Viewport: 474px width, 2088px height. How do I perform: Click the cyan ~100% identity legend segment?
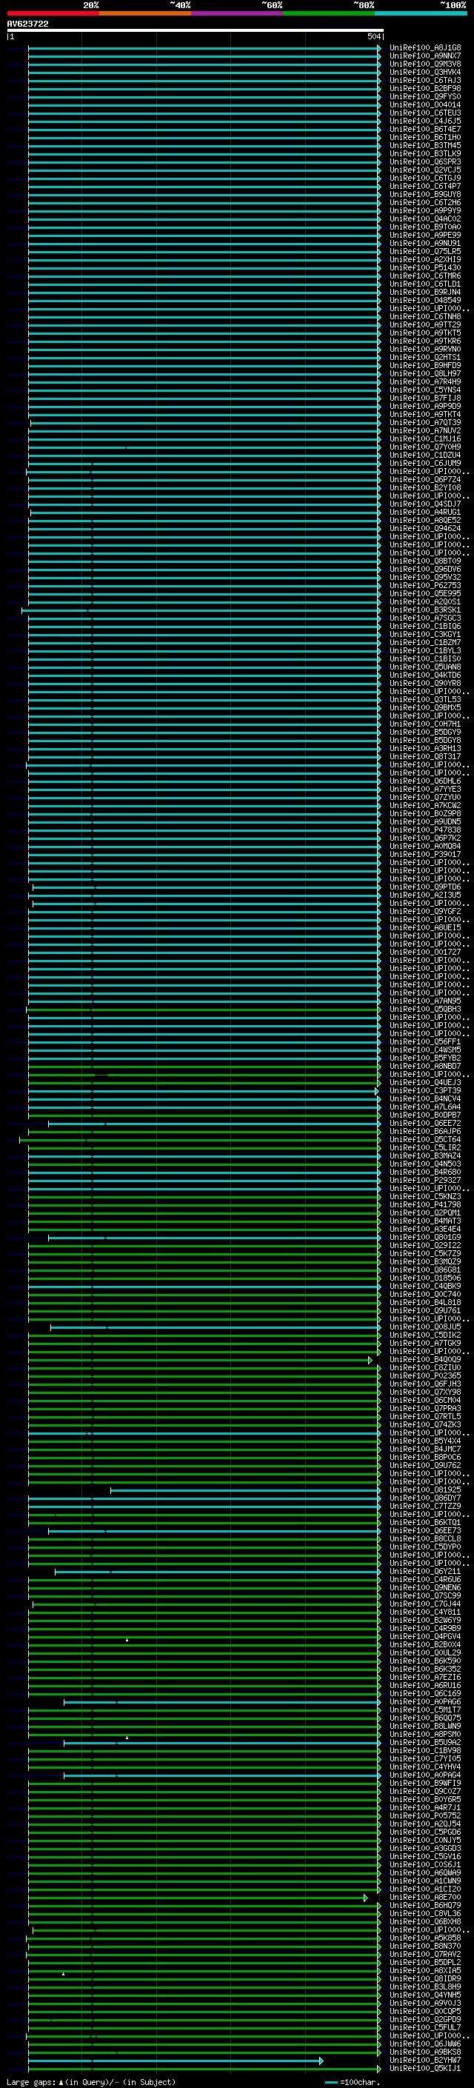[x=420, y=13]
